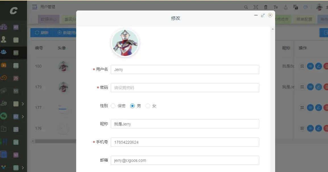Expand the bottom sidebar item chevron
The image size is (328, 172).
coord(23,168)
